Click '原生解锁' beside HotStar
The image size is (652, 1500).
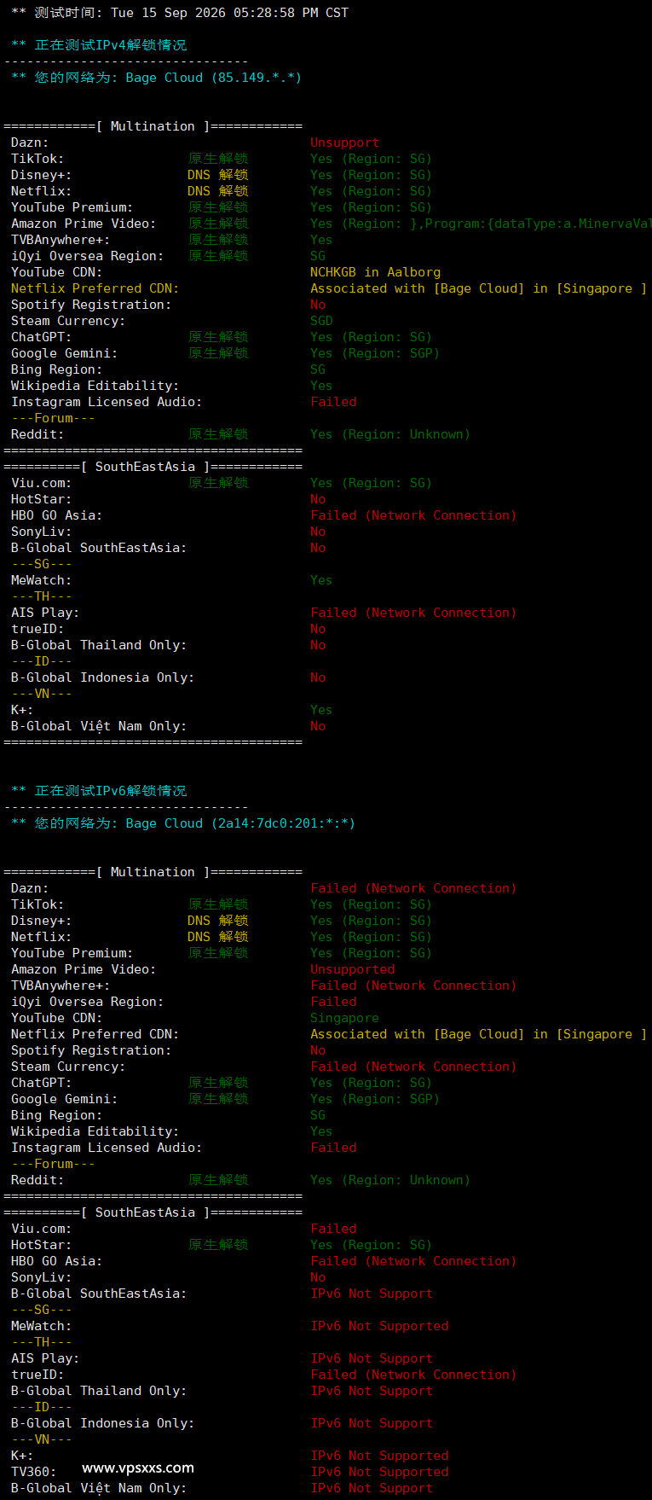tap(218, 1245)
